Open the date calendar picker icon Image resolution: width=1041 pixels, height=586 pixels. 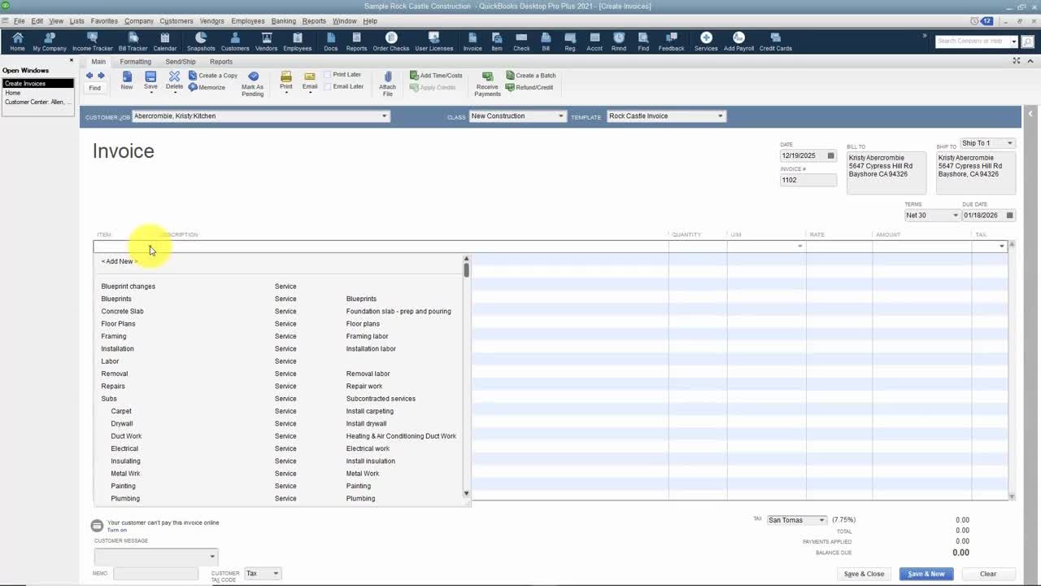pyautogui.click(x=830, y=155)
